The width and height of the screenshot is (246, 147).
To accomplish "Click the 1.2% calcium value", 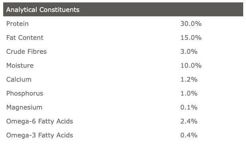I will 189,79.
